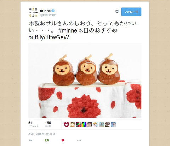Click the 2:00 - 2015年12月26日 timestamp
Image resolution: width=170 pixels, height=146 pixels.
[x=42, y=134]
